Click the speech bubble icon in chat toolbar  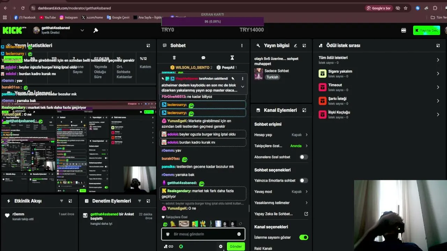pyautogui.click(x=203, y=58)
